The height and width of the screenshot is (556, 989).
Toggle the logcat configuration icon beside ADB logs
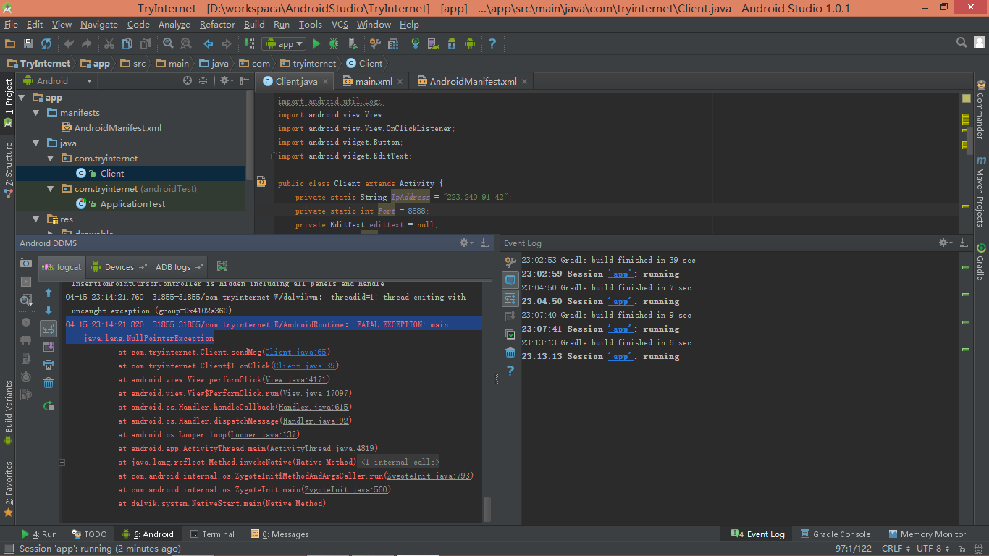pyautogui.click(x=222, y=266)
